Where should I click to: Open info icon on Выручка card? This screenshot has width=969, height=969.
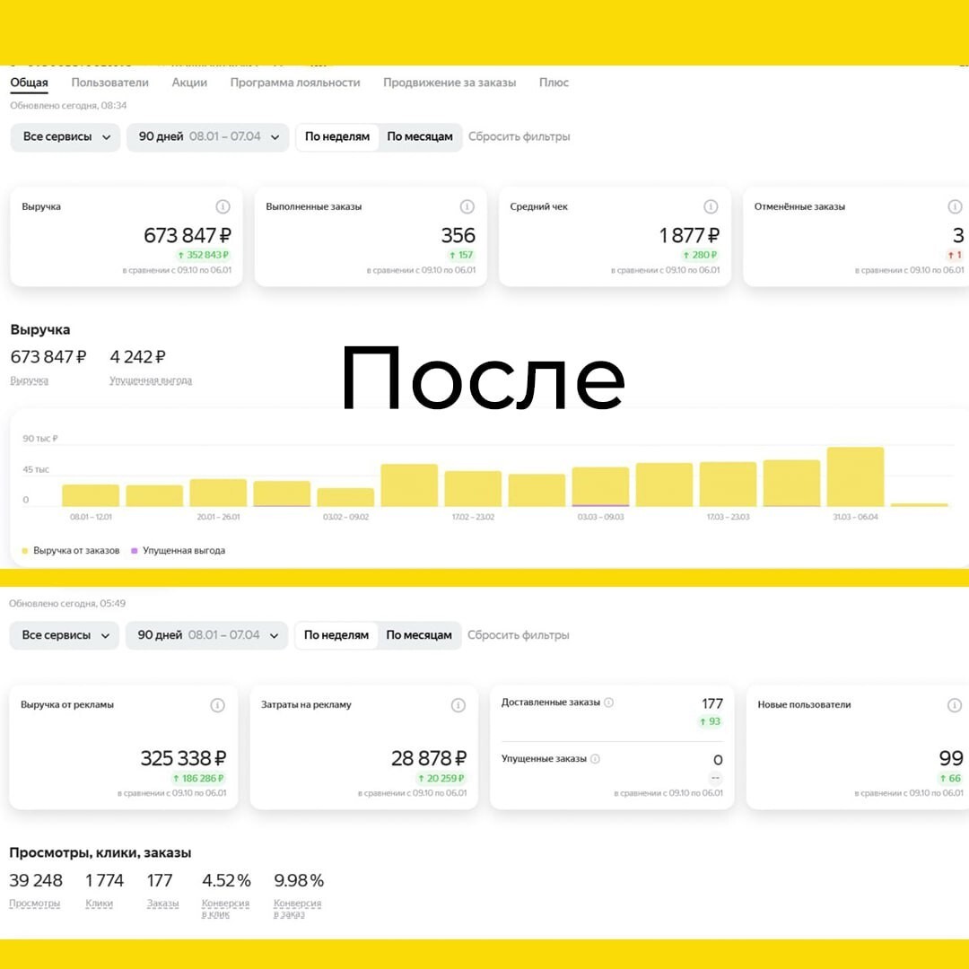[x=223, y=206]
